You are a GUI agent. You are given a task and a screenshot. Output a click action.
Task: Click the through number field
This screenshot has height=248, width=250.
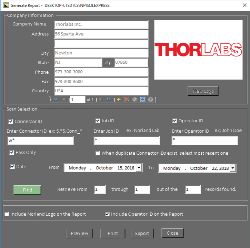pyautogui.click(x=142, y=189)
